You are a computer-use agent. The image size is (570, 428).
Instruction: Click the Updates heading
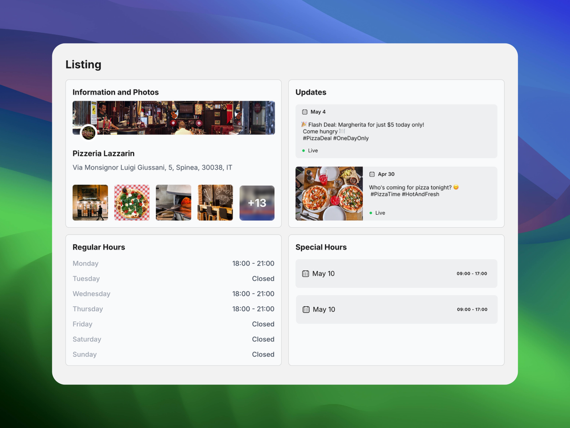coord(311,92)
